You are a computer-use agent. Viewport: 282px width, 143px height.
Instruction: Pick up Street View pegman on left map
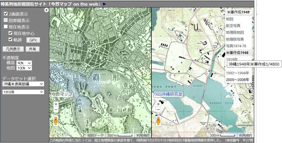pyautogui.click(x=56, y=121)
